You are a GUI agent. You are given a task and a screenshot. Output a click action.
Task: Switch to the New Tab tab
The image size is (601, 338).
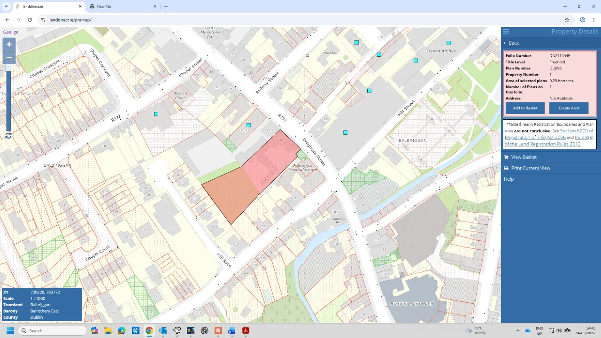pos(122,7)
